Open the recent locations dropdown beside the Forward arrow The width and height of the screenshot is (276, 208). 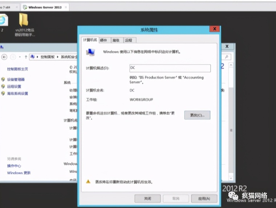[20, 57]
